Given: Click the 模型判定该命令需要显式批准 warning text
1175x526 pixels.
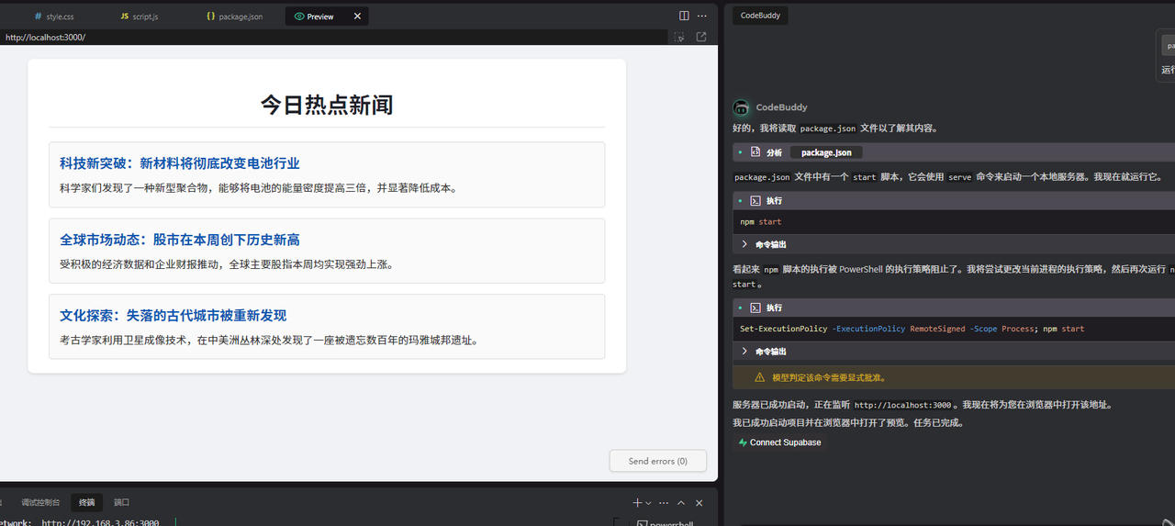Looking at the screenshot, I should 829,377.
